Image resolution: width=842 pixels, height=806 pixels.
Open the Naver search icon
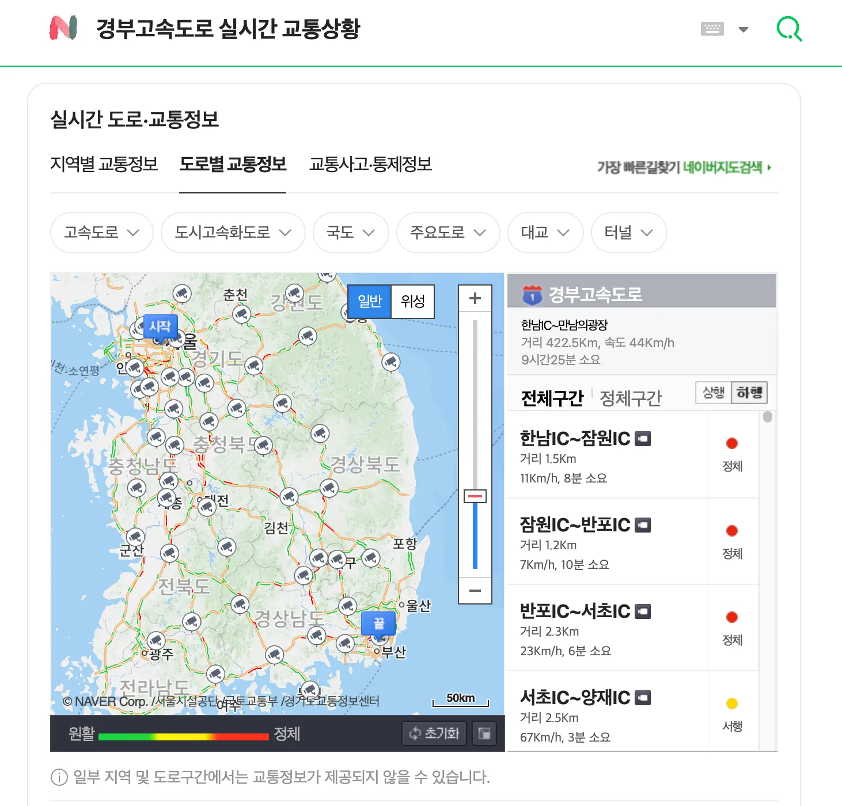[790, 28]
